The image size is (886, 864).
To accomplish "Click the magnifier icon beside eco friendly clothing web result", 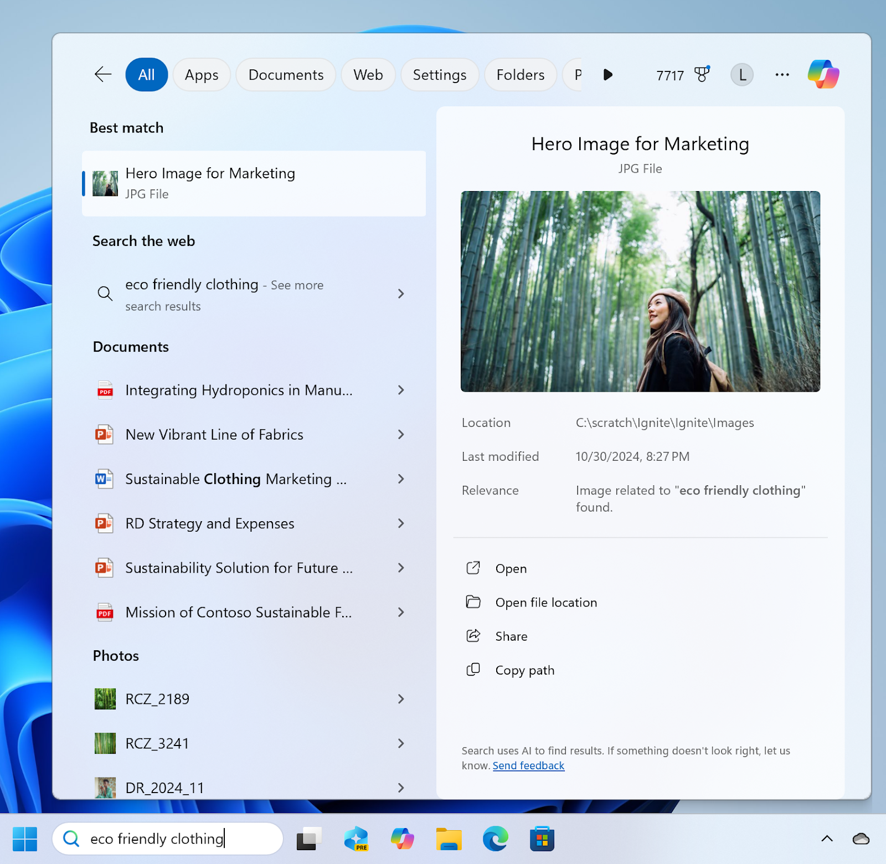I will click(105, 294).
